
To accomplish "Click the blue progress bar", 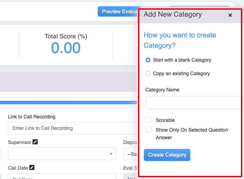I will click(x=69, y=102).
